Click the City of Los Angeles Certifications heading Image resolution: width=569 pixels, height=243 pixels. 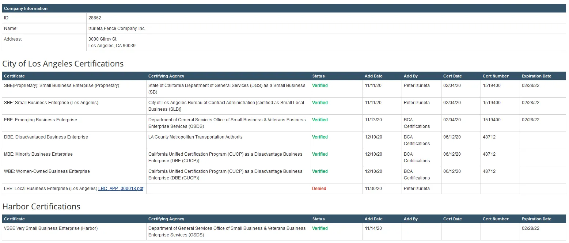[x=63, y=64]
